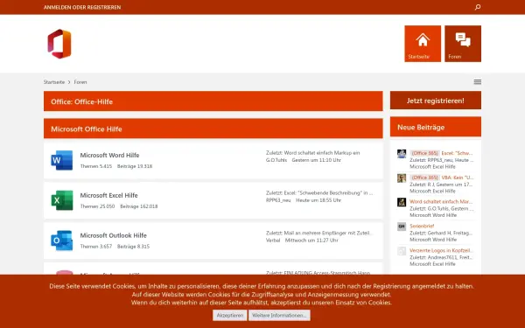
Task: Click Foren breadcrumb link
Action: click(80, 82)
